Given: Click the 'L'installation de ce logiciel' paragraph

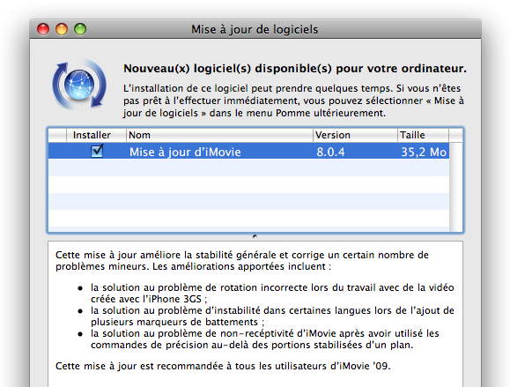Looking at the screenshot, I should (293, 100).
